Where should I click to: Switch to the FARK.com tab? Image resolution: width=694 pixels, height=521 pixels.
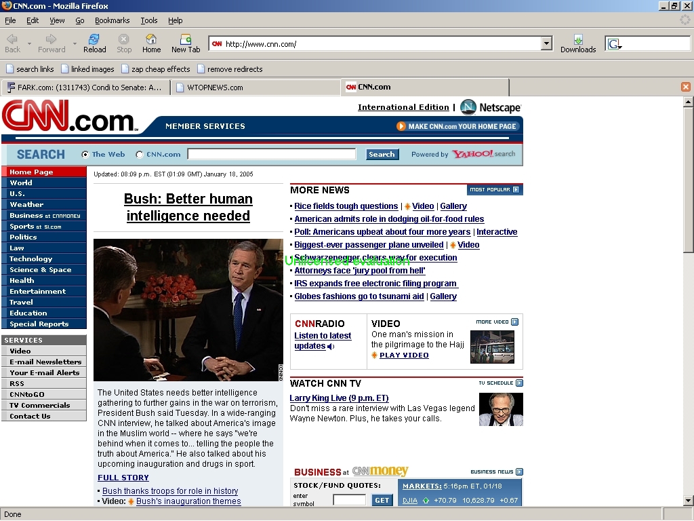pos(85,88)
